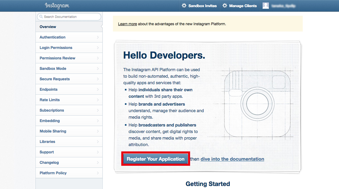Image resolution: width=339 pixels, height=189 pixels.
Task: Open Mobile Sharing page
Action: 69,131
